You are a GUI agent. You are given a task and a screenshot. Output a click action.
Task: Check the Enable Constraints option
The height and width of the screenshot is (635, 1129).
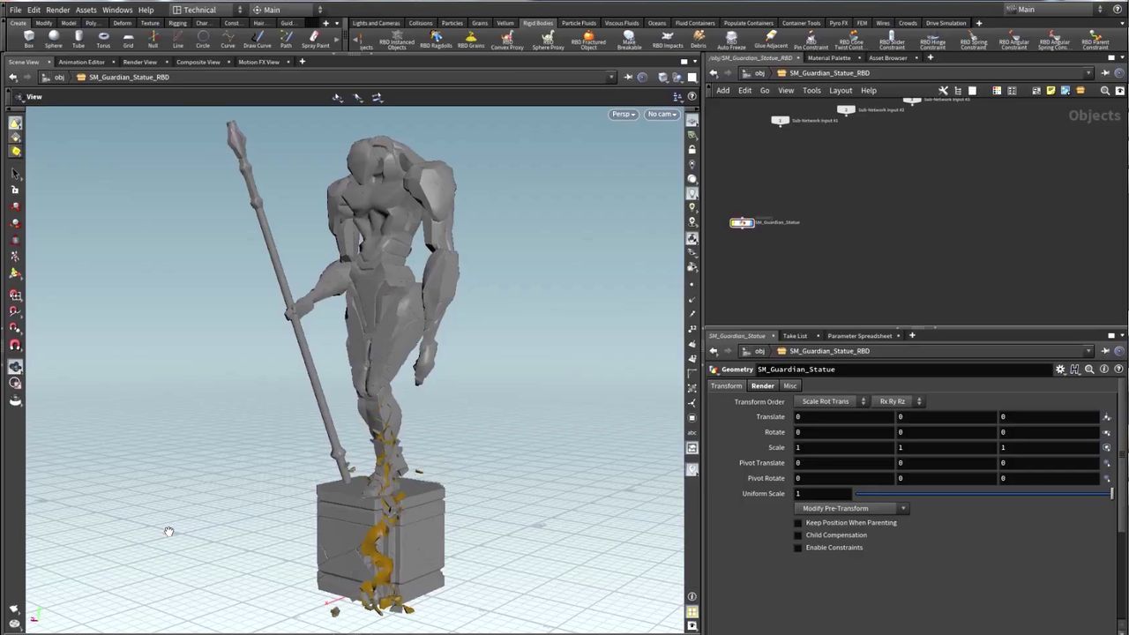click(798, 548)
